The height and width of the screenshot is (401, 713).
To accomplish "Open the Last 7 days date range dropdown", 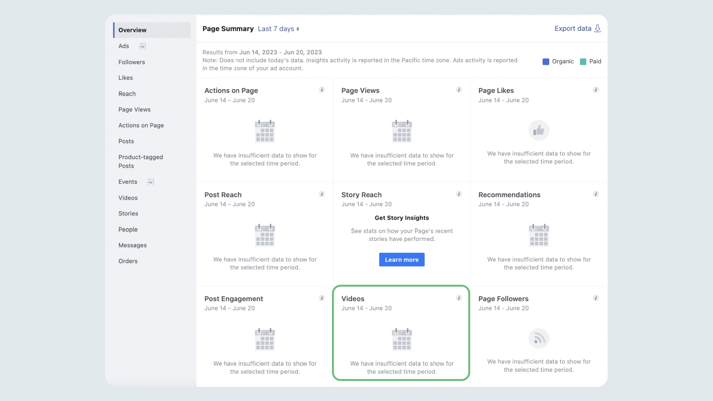I will click(x=278, y=29).
